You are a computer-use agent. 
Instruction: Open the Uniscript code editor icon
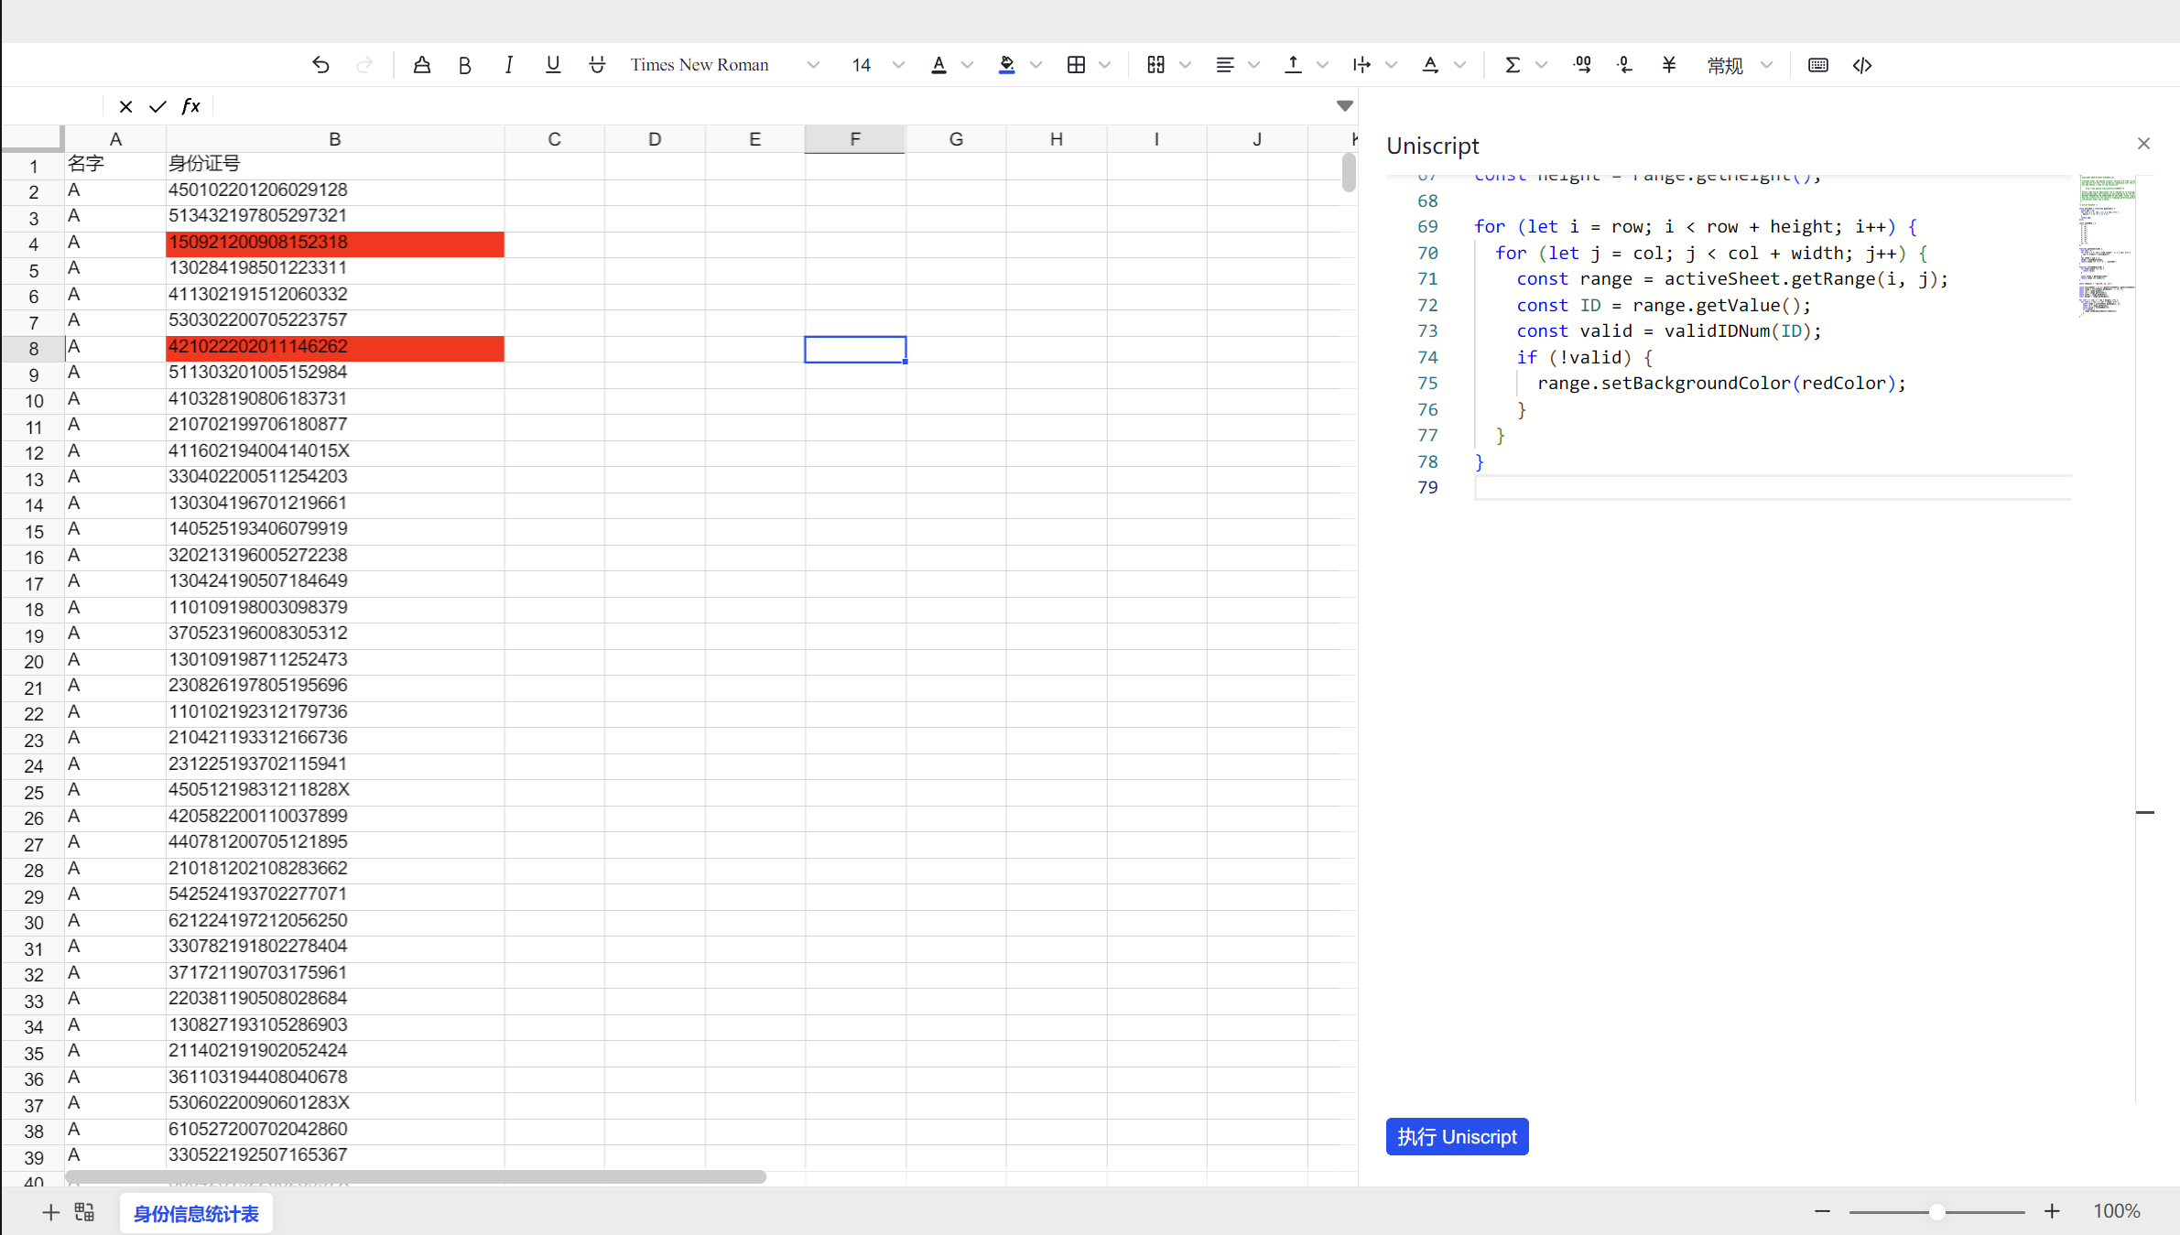[x=1862, y=65]
